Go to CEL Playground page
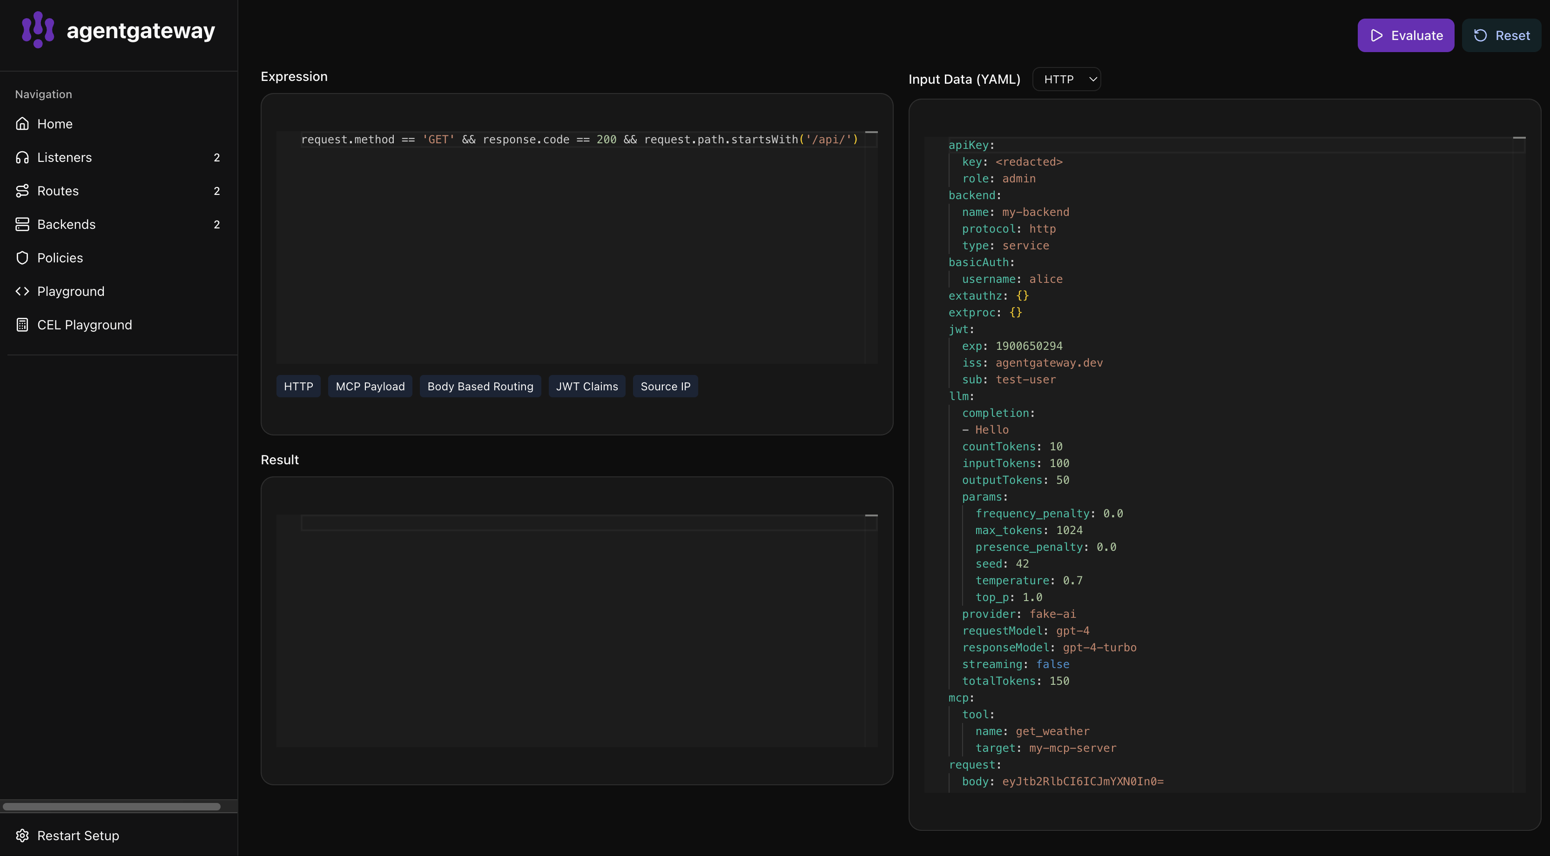The height and width of the screenshot is (856, 1550). coord(84,325)
